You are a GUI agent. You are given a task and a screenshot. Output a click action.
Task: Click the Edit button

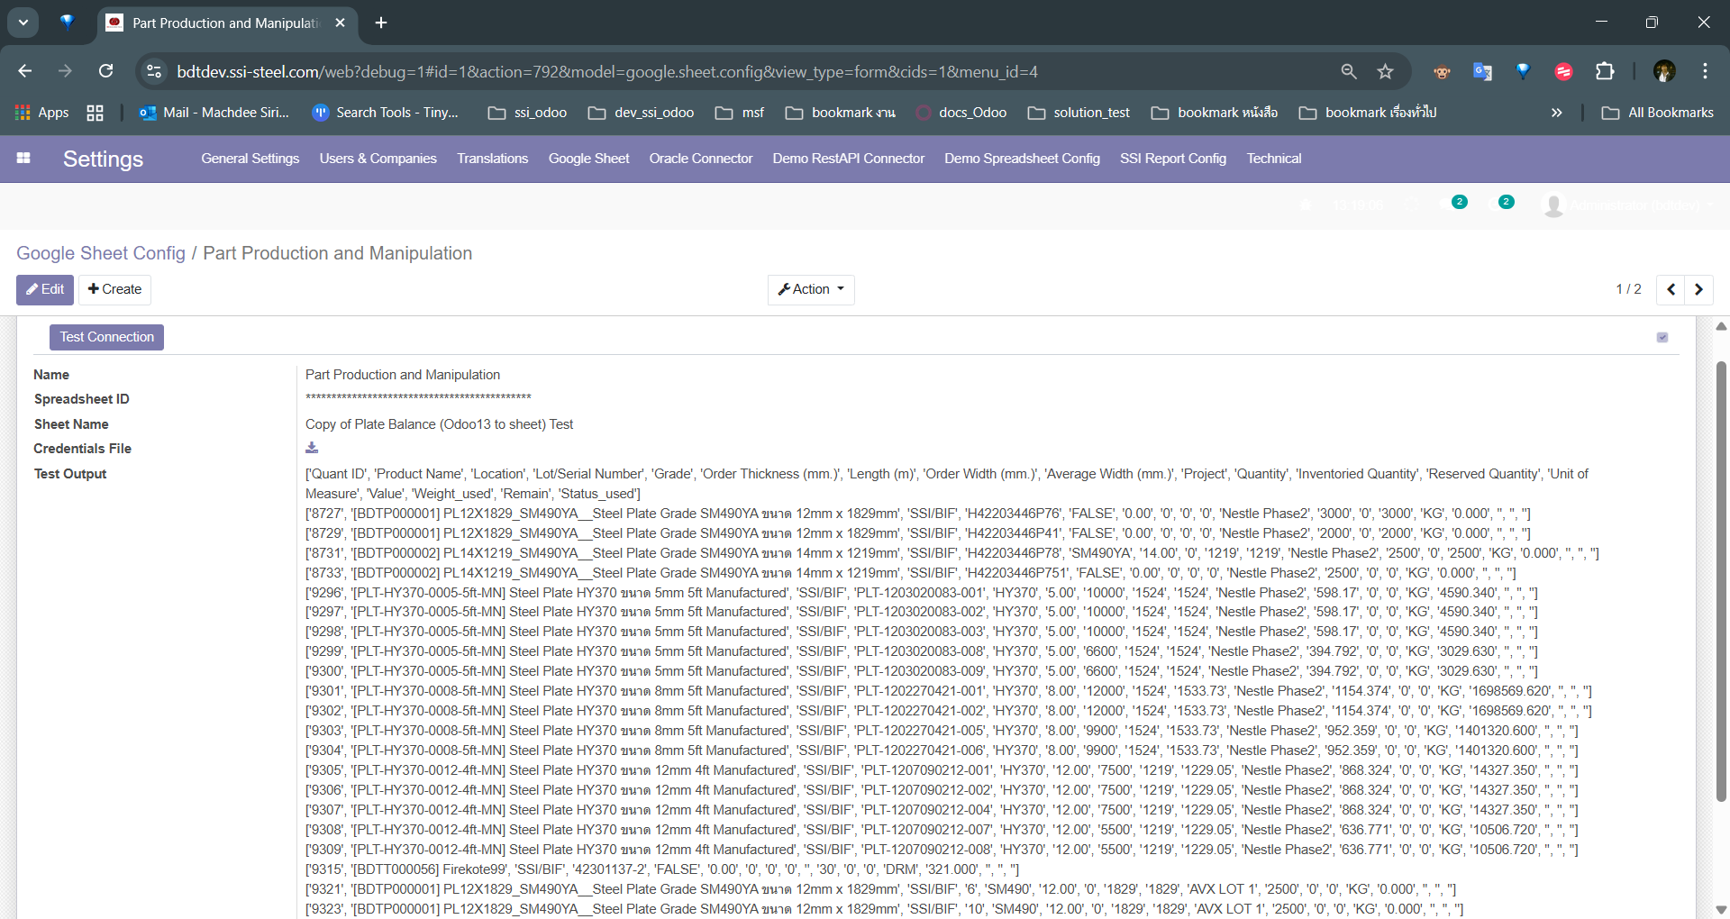click(45, 289)
